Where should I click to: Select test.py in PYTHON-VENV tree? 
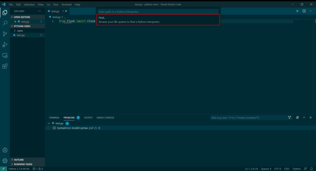click(27, 35)
